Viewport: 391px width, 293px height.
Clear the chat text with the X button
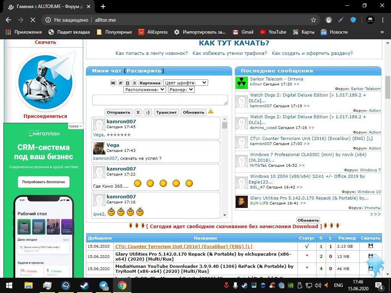click(138, 113)
